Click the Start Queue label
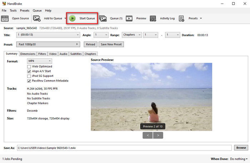250x163 pixels. click(87, 18)
